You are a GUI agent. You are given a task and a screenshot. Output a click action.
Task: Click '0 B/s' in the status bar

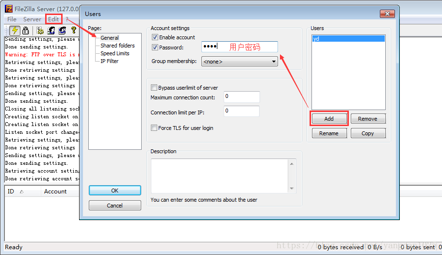point(375,247)
